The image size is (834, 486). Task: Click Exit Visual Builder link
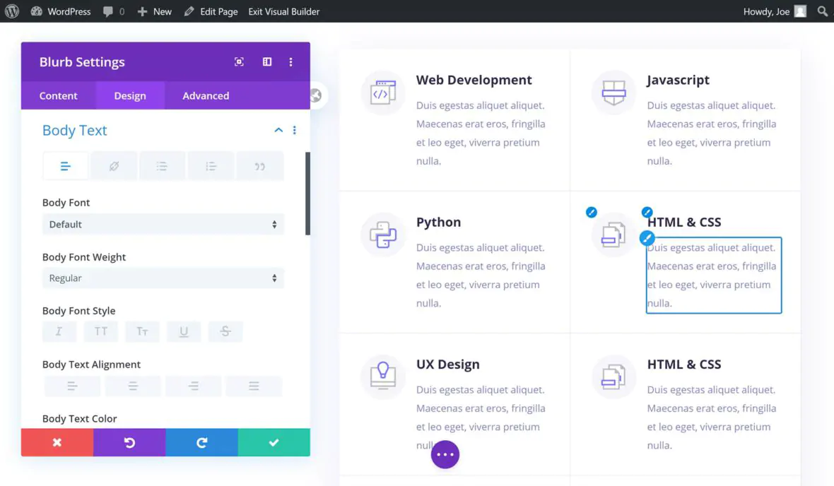(x=283, y=11)
